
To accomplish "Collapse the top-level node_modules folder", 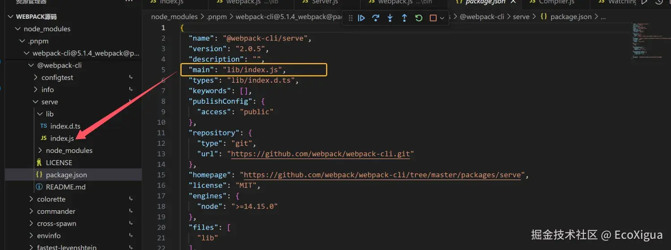I will (x=18, y=29).
